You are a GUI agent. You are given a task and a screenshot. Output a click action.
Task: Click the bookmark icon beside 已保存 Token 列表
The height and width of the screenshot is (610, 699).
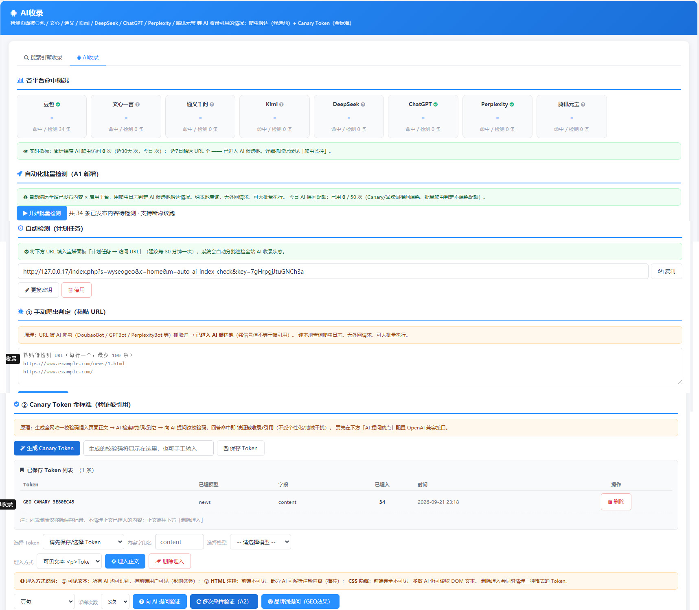tap(22, 470)
